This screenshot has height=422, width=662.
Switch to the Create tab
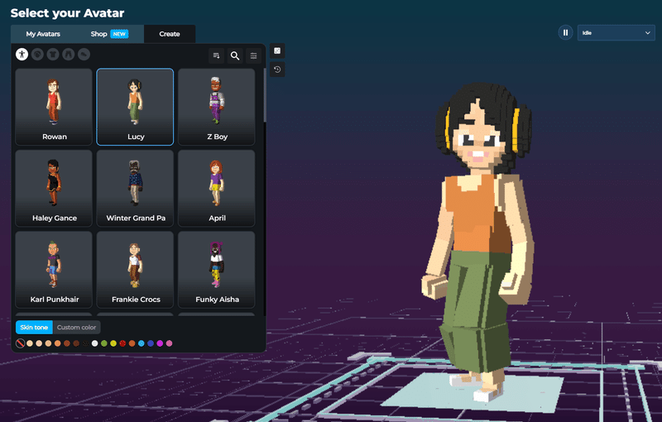point(170,34)
